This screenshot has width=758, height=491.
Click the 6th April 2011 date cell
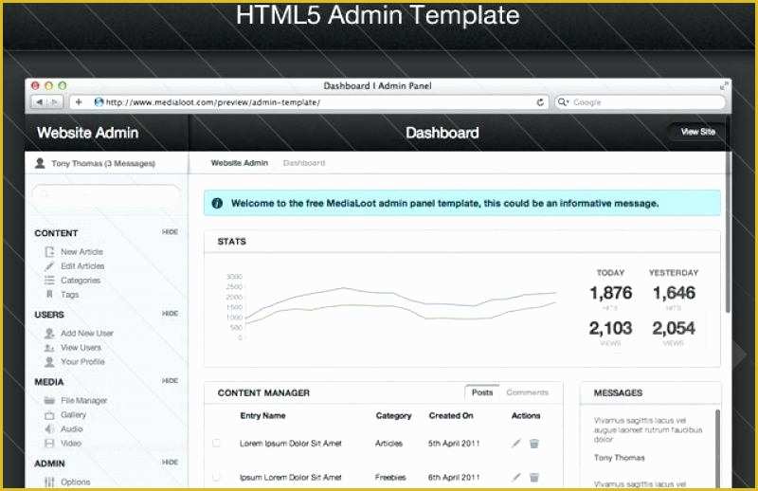[454, 477]
